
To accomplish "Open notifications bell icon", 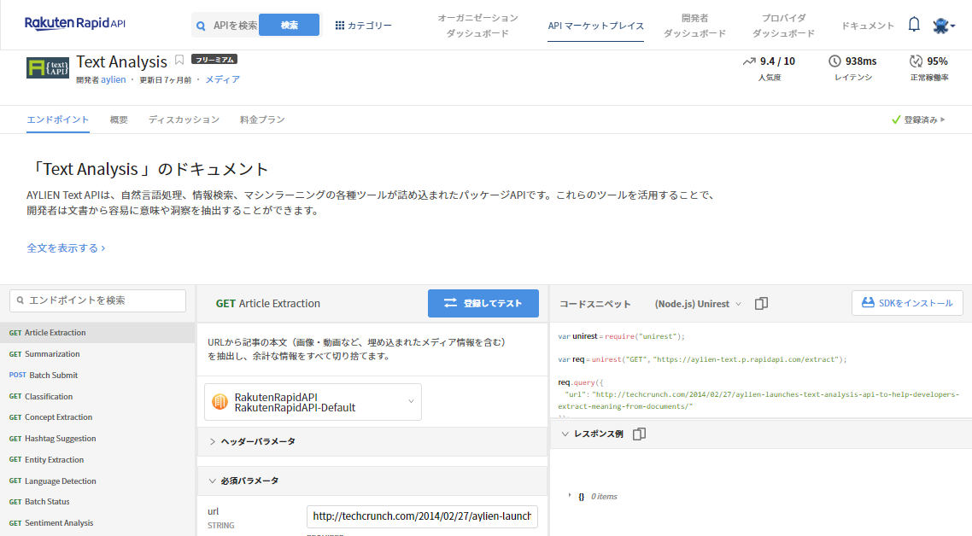I will click(914, 25).
